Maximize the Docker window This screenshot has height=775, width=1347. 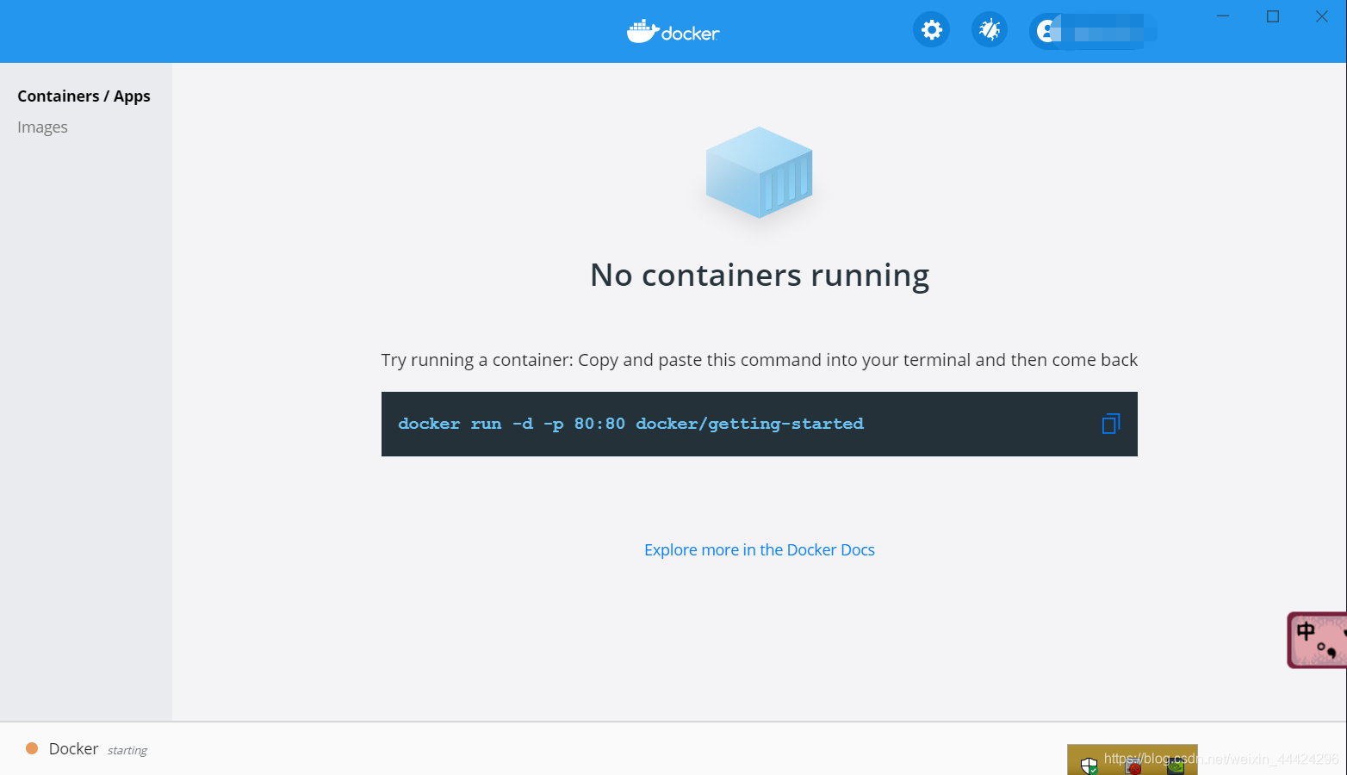pos(1273,16)
